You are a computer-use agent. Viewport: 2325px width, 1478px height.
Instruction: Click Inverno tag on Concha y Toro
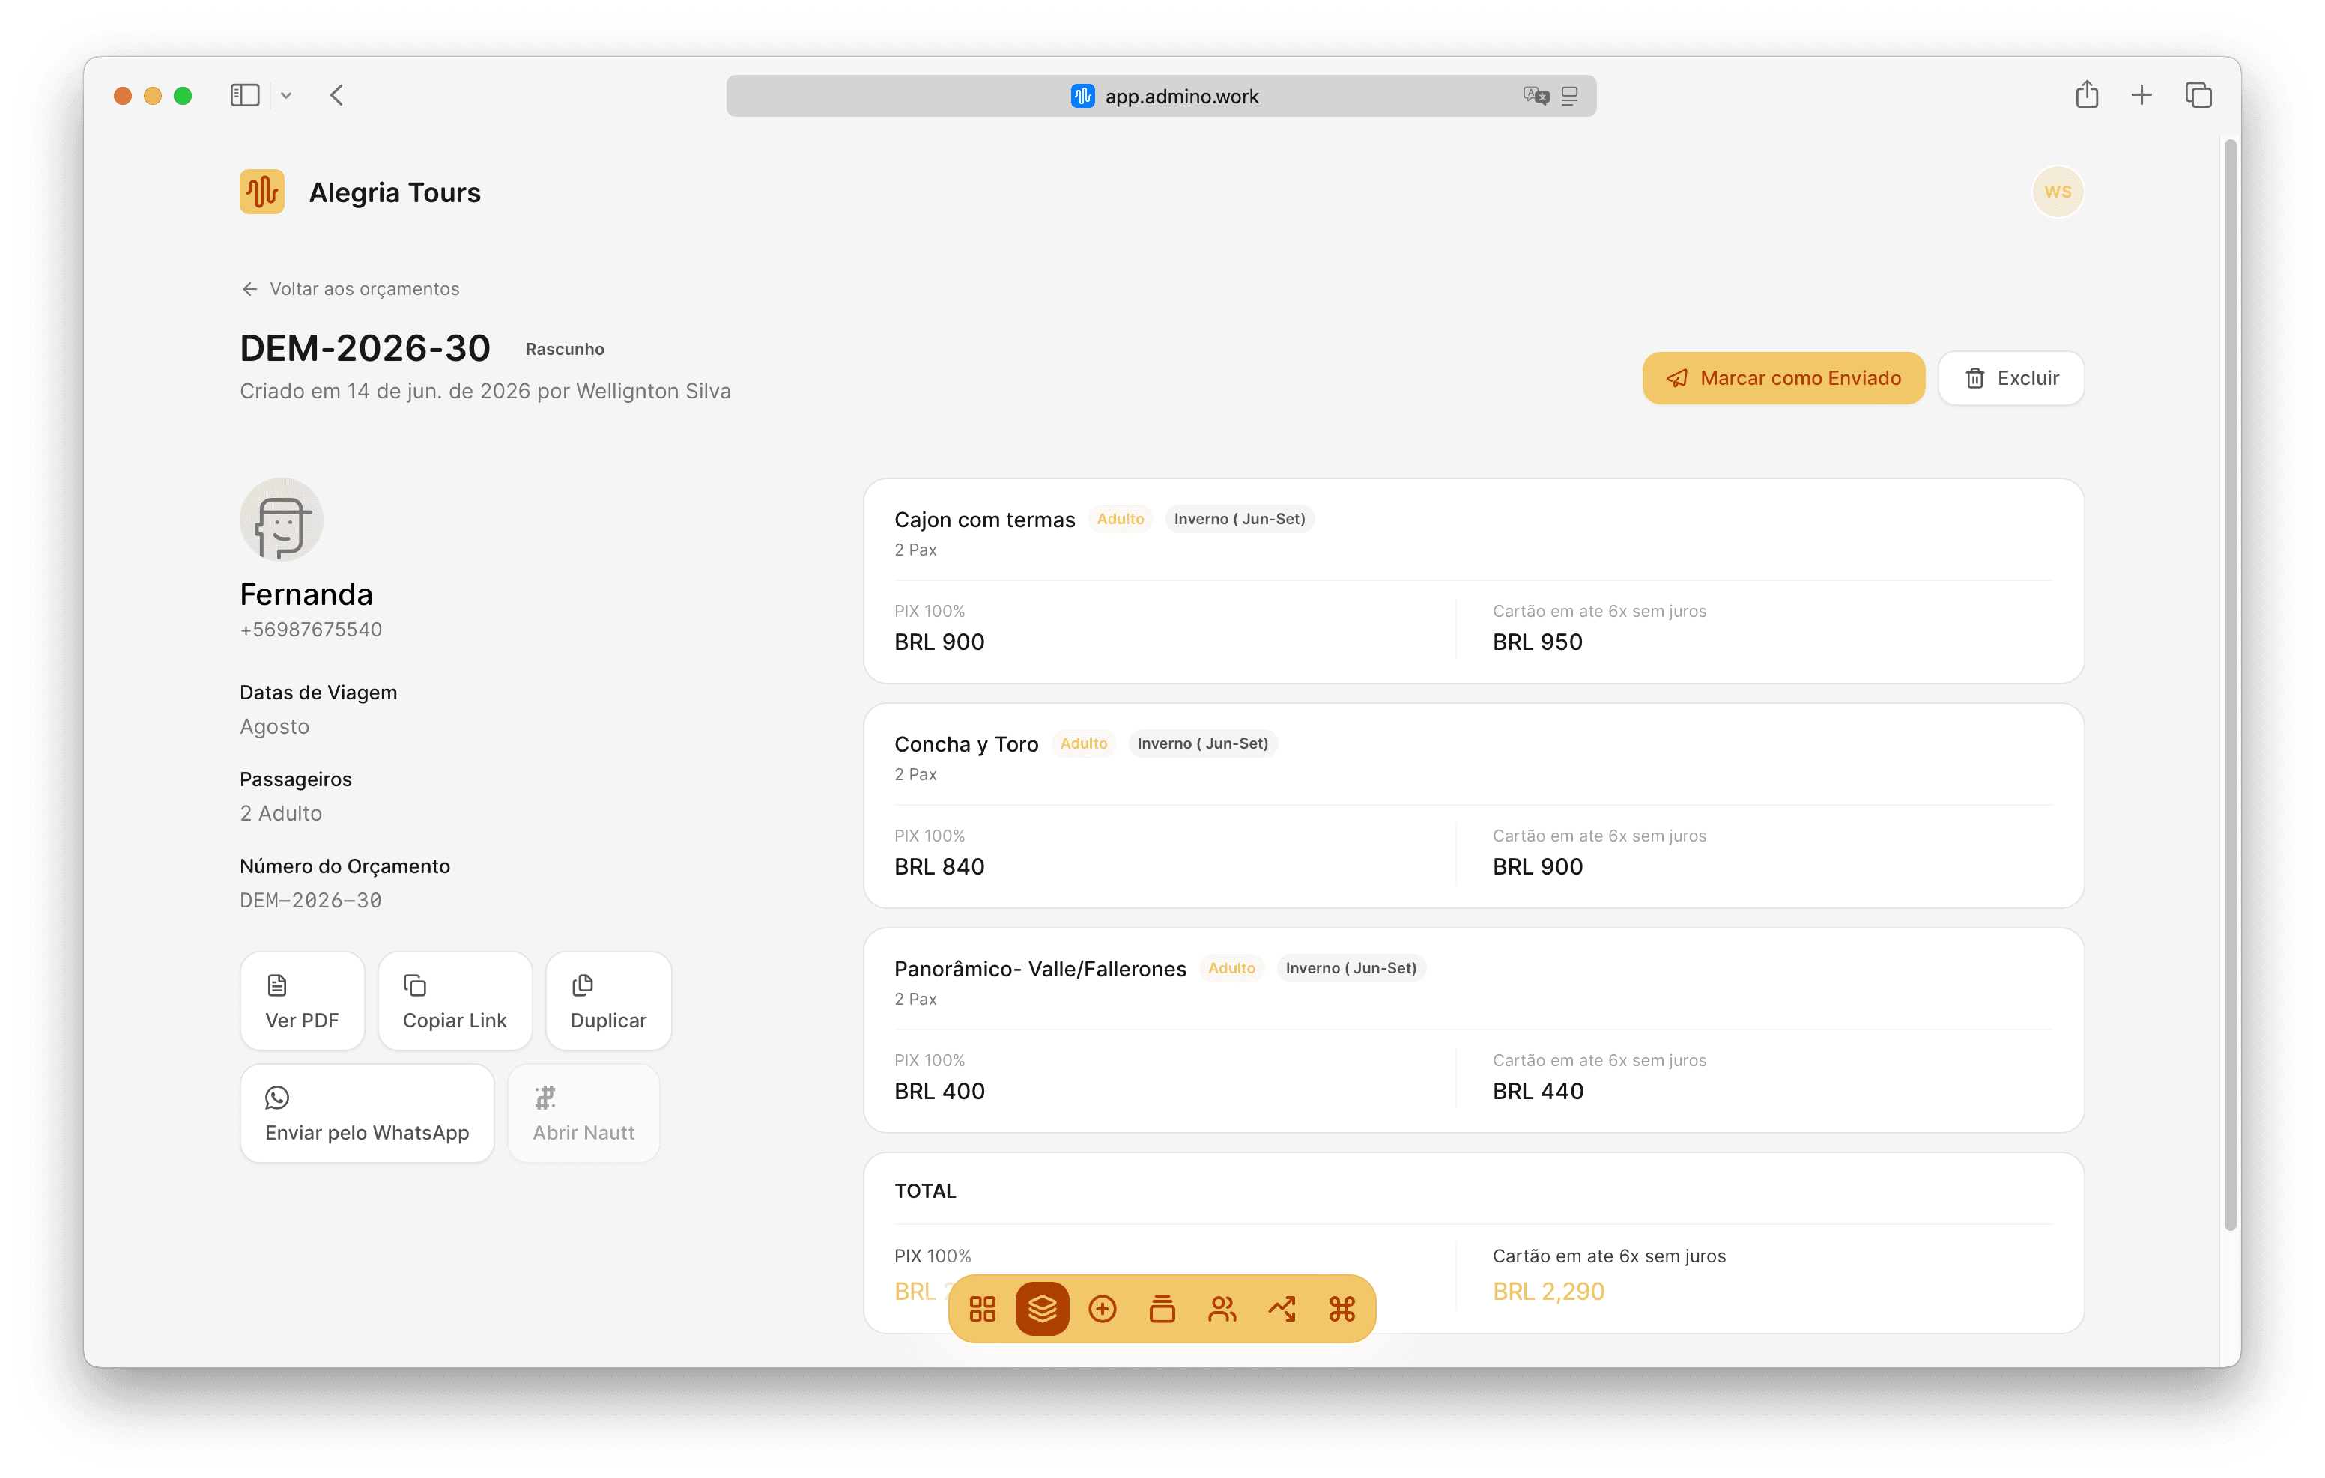coord(1202,743)
